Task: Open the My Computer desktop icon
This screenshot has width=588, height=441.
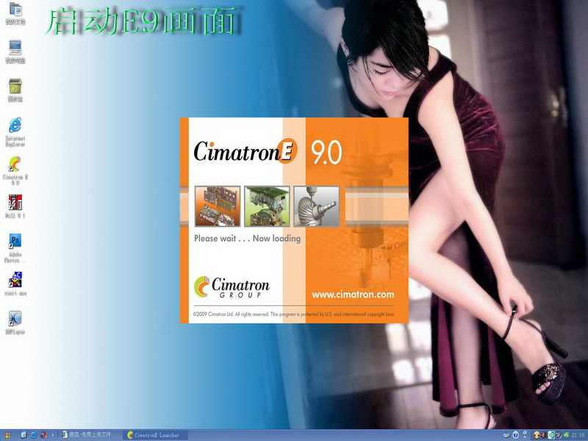Action: coord(15,51)
